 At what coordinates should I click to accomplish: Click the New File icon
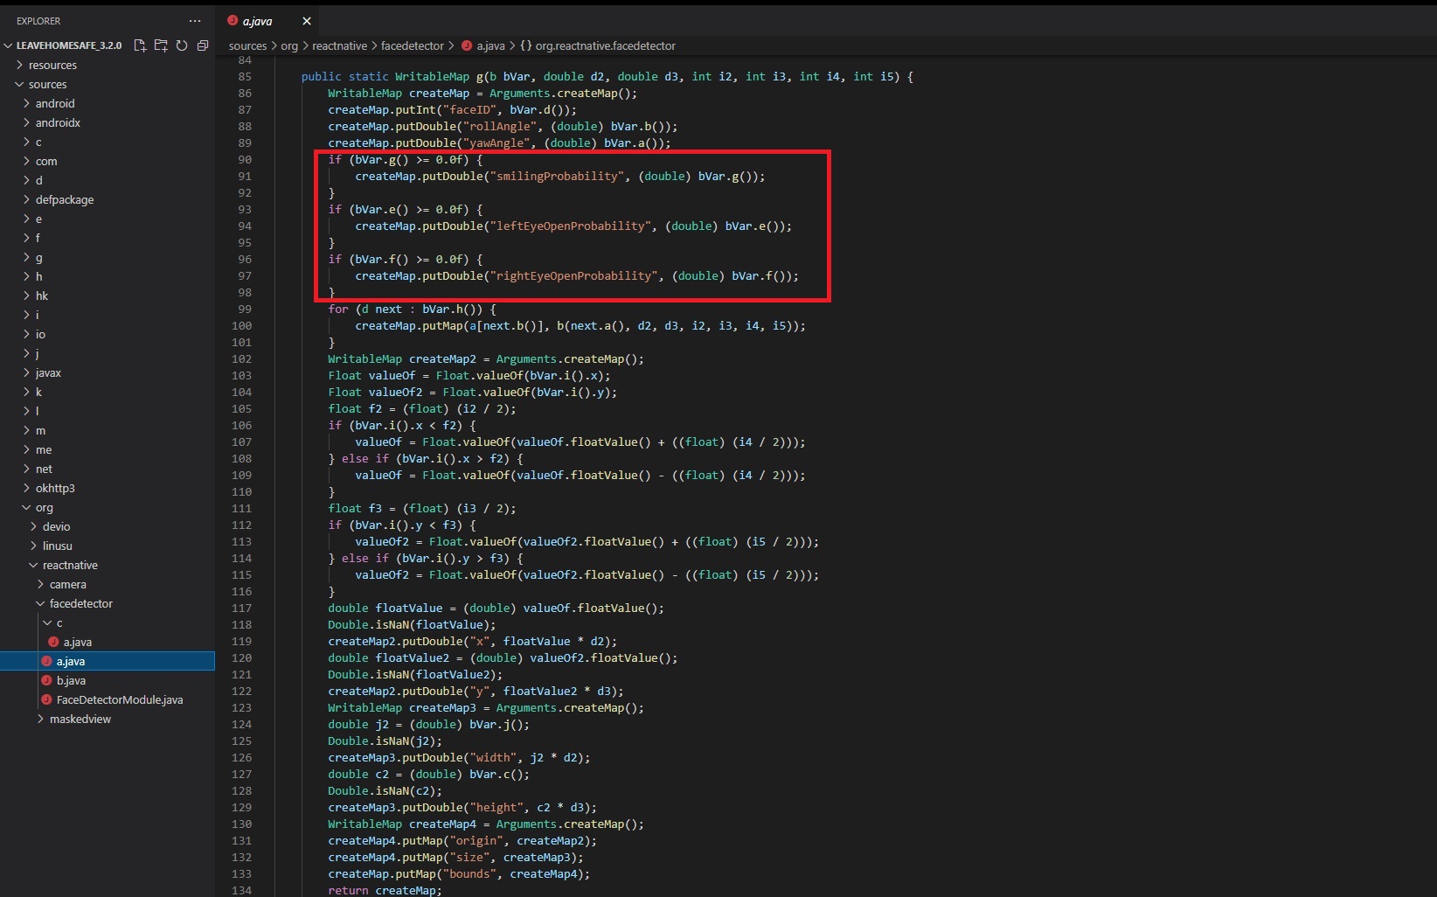[x=140, y=45]
